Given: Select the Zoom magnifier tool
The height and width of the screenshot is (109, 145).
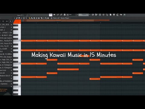Looking at the screenshot, I should click(46, 18).
